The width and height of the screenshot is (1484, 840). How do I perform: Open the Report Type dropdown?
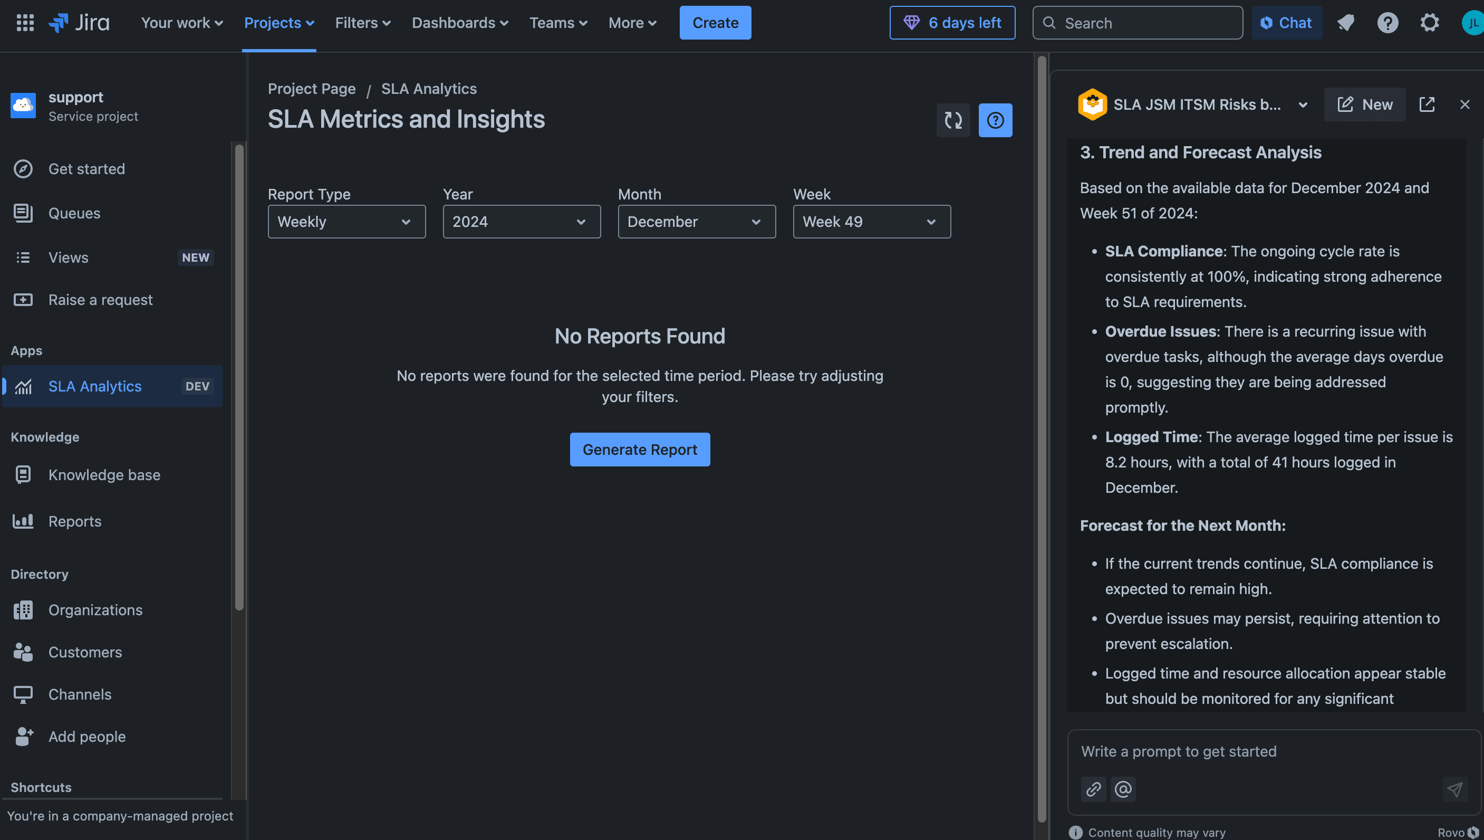point(346,222)
